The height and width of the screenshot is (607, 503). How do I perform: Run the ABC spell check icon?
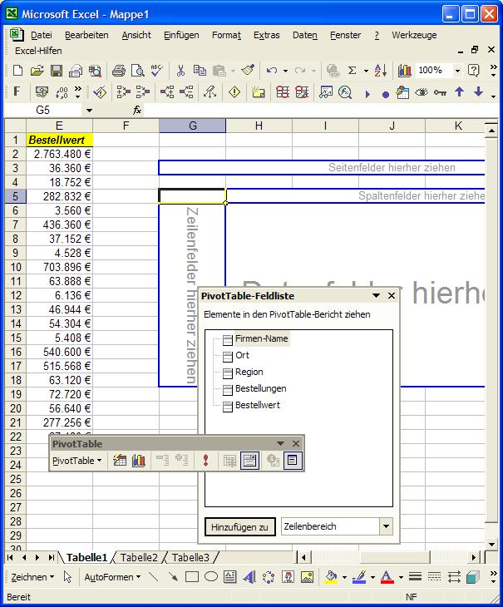pos(156,71)
